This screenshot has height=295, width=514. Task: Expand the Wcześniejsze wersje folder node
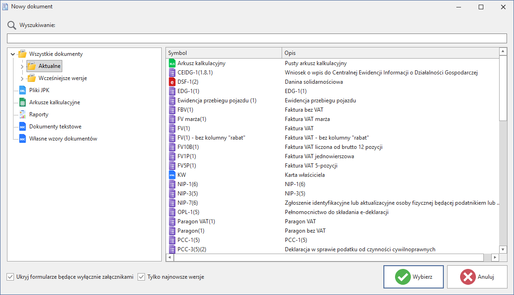click(22, 79)
